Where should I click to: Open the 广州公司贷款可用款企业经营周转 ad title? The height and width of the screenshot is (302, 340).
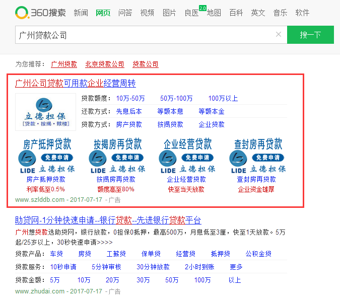click(x=76, y=83)
